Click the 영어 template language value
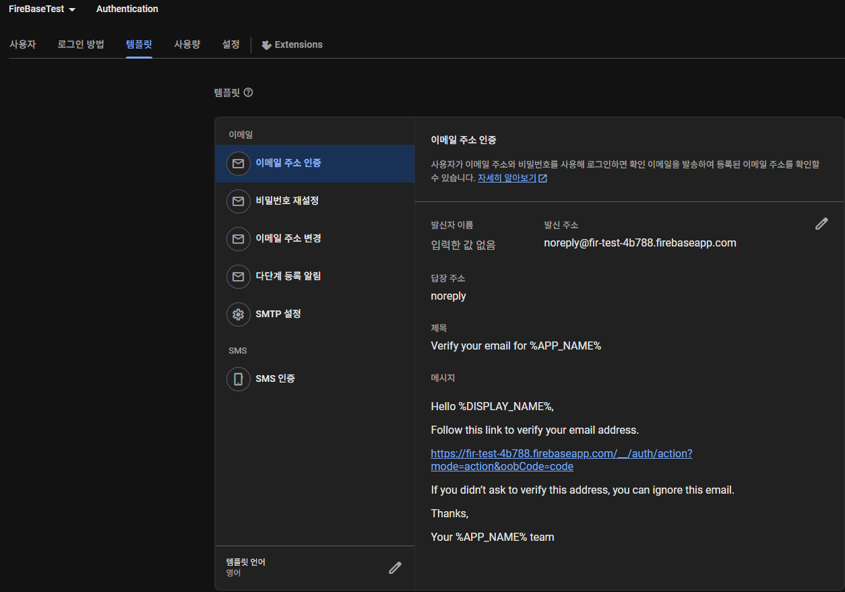Viewport: 845px width, 592px height. click(234, 573)
